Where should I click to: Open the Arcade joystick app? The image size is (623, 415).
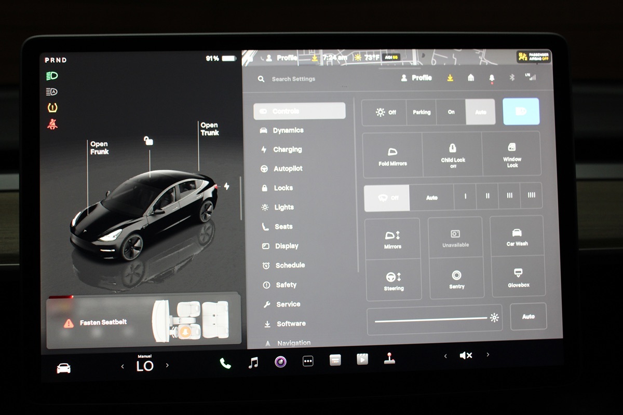[389, 358]
